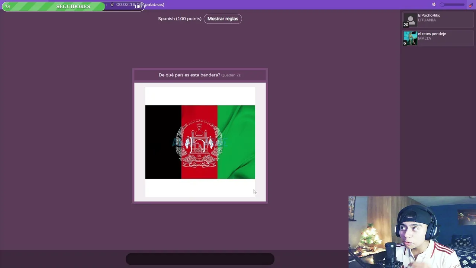Show the rules with Mostrar reglas
The height and width of the screenshot is (268, 476).
(x=223, y=19)
